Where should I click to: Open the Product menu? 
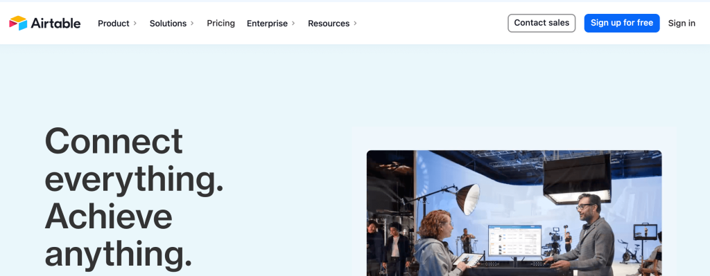(x=114, y=24)
